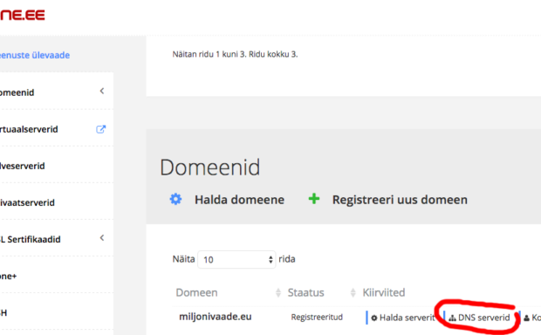Open DNS serverid for miljonivaade.eu
The width and height of the screenshot is (541, 335).
(480, 318)
